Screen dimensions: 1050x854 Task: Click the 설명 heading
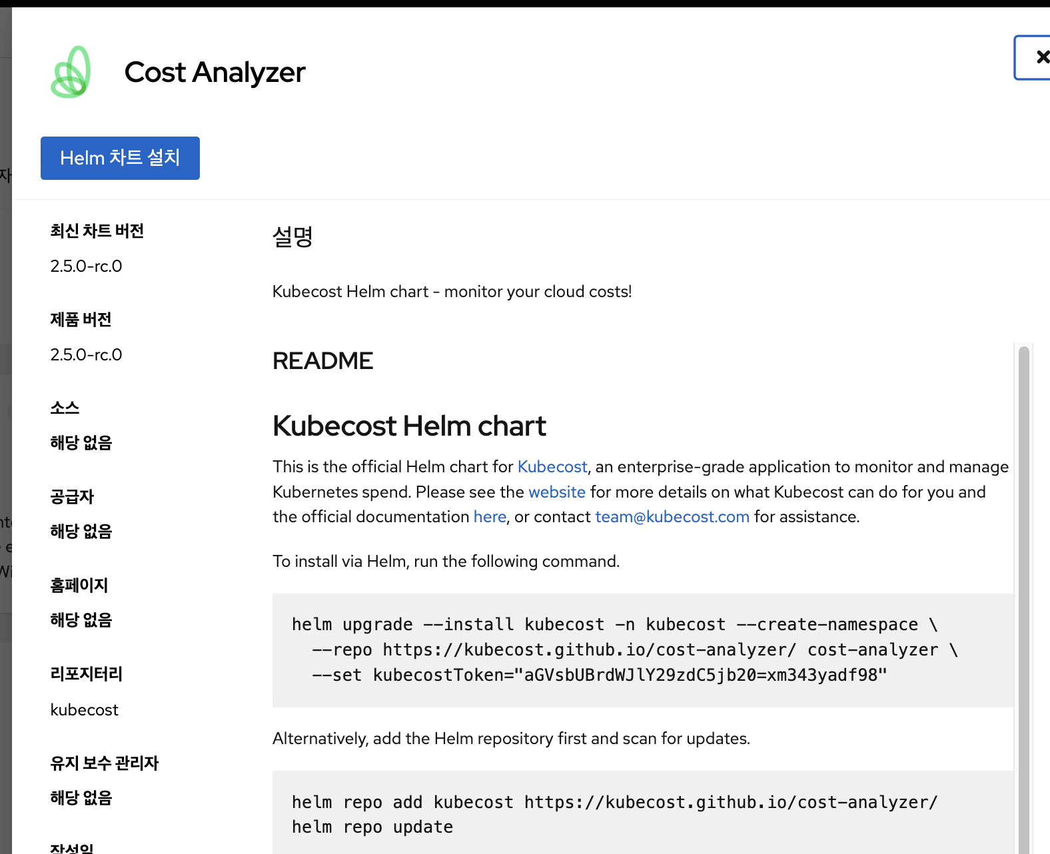292,236
